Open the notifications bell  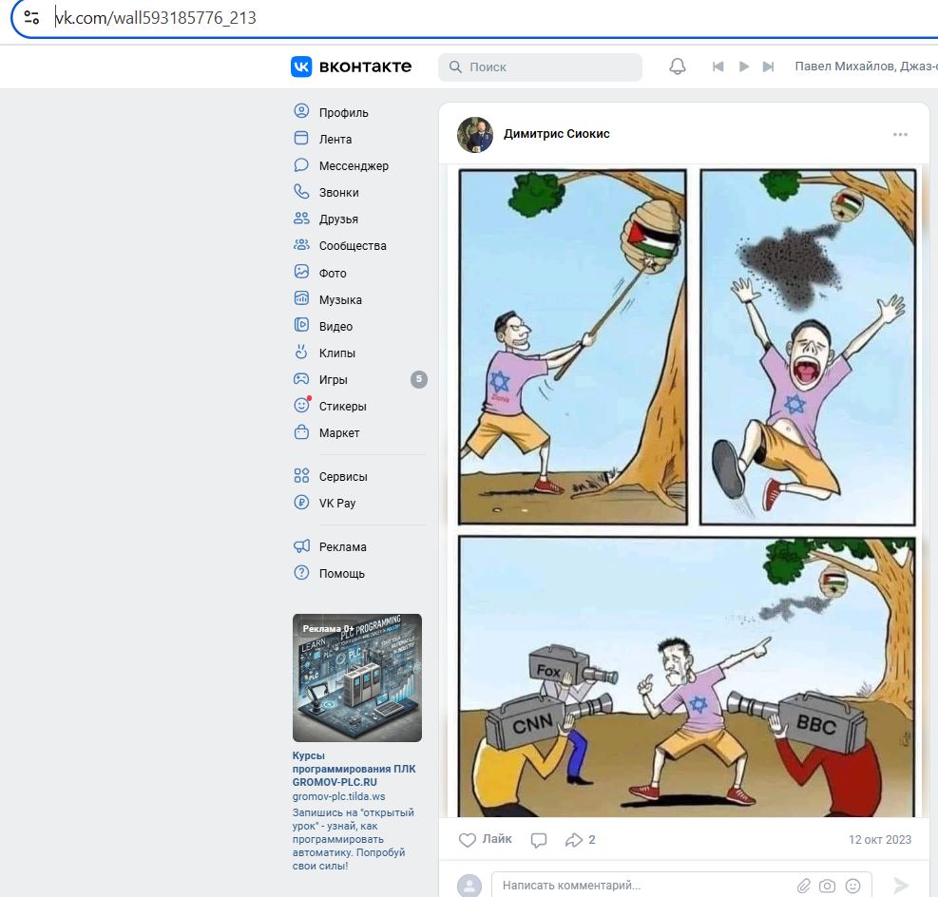(x=678, y=67)
